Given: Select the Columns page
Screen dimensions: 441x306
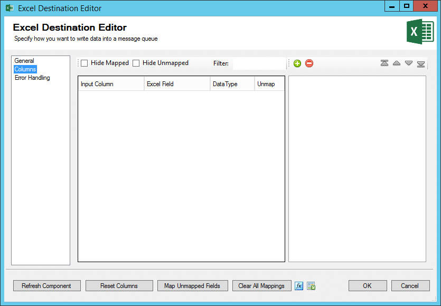Looking at the screenshot, I should (x=25, y=69).
